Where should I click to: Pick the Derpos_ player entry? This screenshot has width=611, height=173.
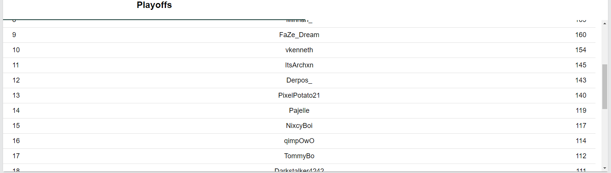[x=299, y=80]
